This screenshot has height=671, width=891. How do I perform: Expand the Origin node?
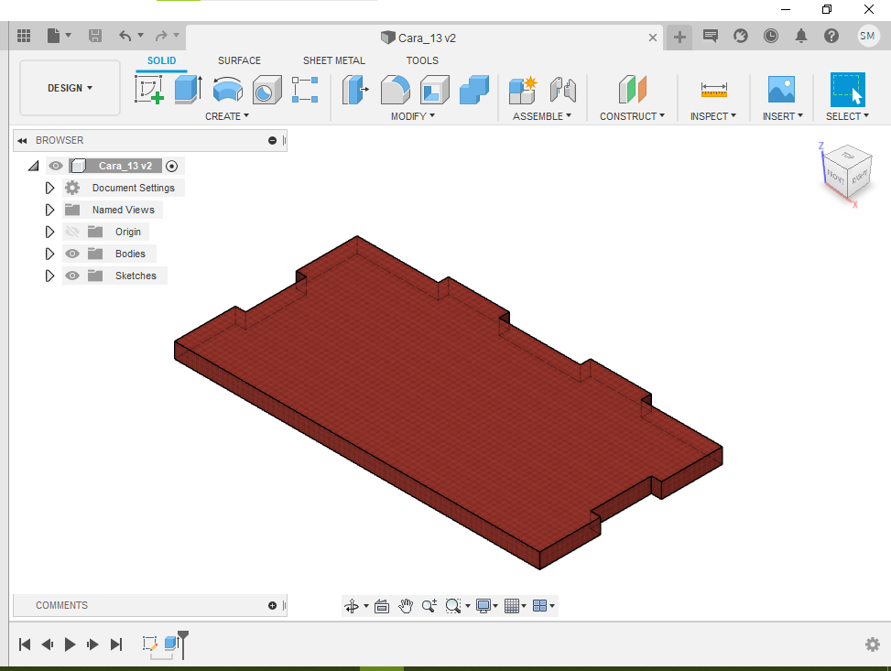point(49,232)
